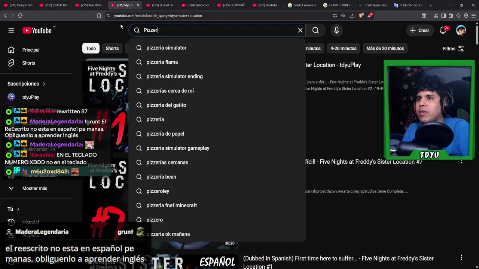This screenshot has height=269, width=479.
Task: Switch to the Traductor de Google tab
Action: point(408,5)
